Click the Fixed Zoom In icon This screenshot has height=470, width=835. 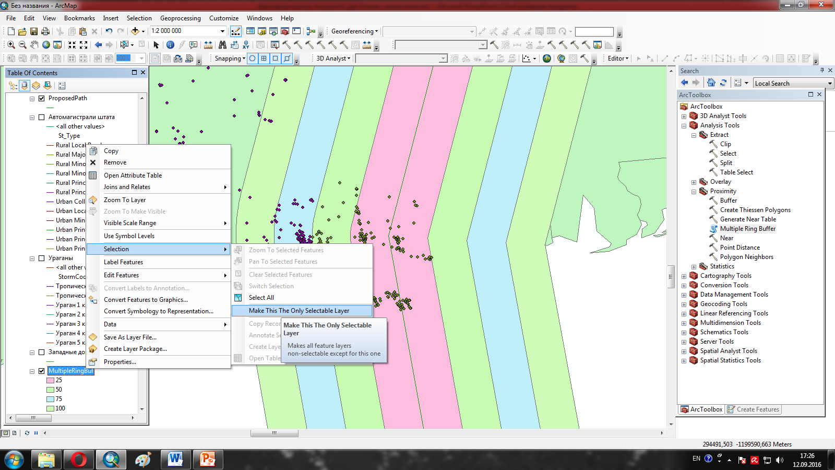pos(72,45)
